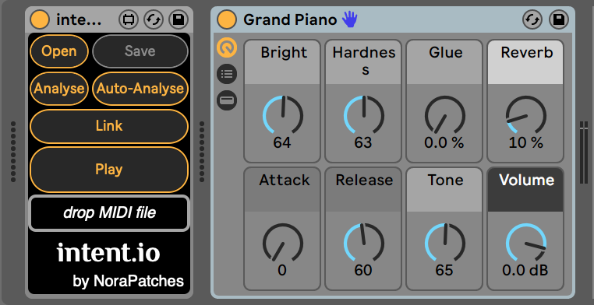Click the Glue value 0.0 %
Image resolution: width=594 pixels, height=305 pixels.
444,143
